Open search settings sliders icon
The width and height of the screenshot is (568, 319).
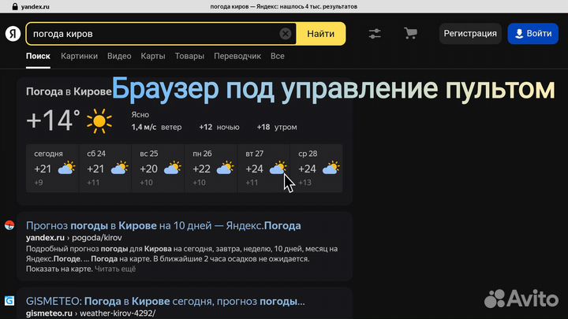[375, 34]
